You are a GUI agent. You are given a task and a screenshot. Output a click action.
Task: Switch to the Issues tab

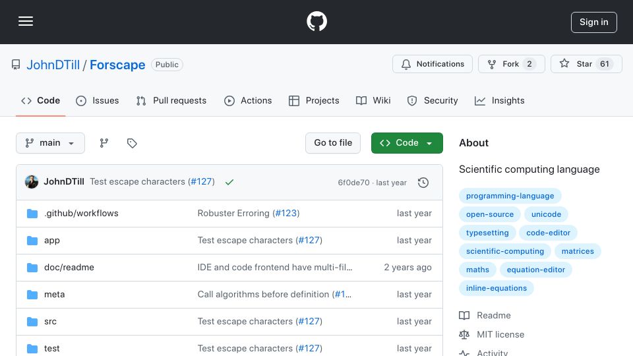click(98, 100)
